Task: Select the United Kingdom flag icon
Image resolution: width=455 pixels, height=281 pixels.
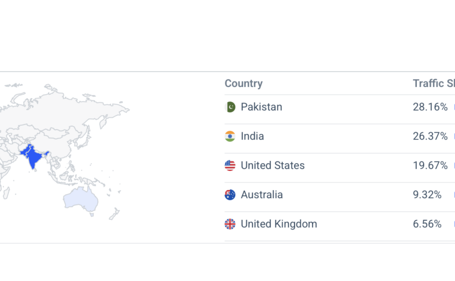Action: tap(230, 224)
